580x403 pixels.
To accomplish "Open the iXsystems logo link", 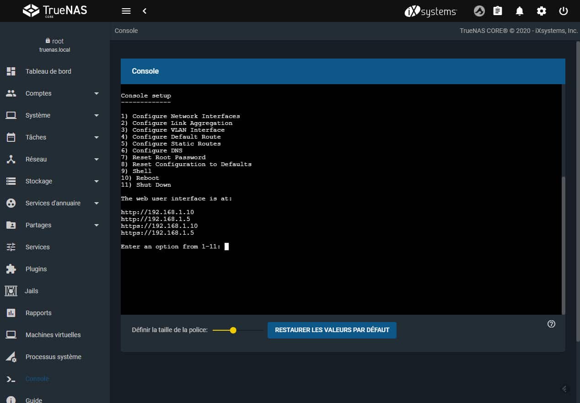I will (x=431, y=11).
